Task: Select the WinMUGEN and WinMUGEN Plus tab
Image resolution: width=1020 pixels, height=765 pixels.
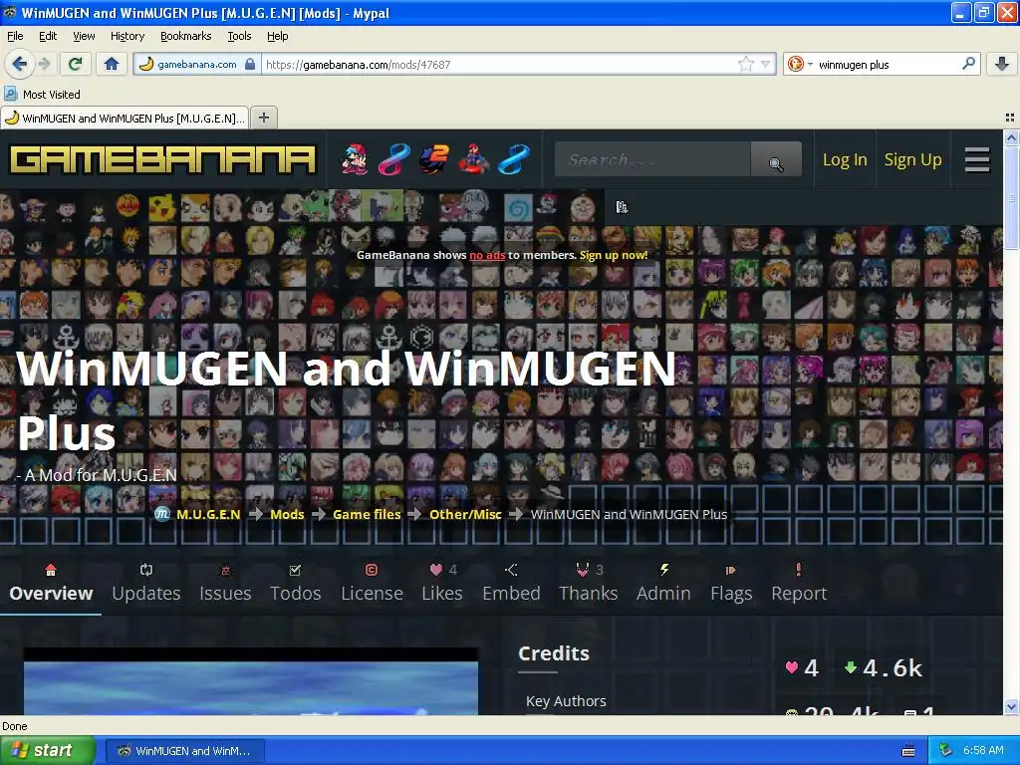Action: tap(125, 119)
